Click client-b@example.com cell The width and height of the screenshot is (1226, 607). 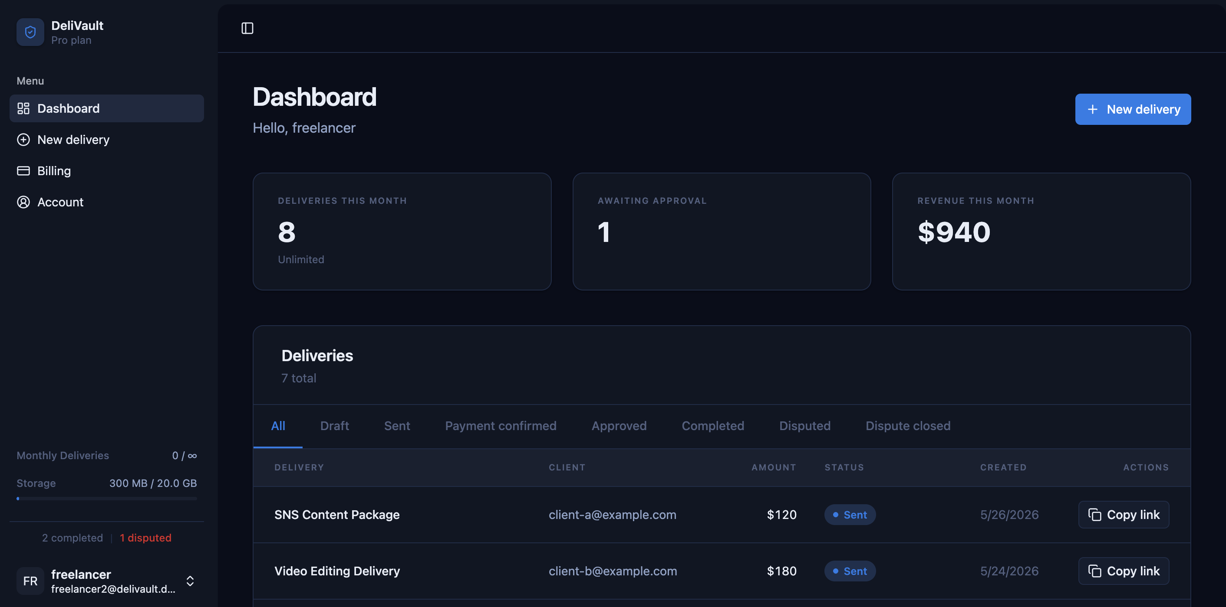[x=613, y=571]
